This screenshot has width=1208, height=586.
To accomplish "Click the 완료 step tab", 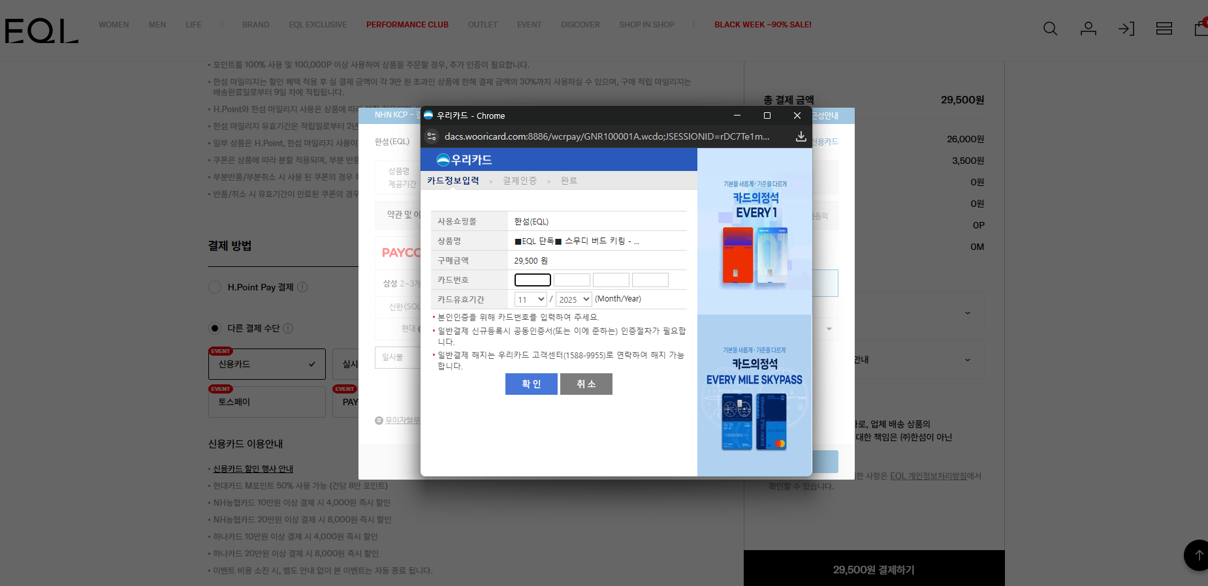I will [569, 181].
